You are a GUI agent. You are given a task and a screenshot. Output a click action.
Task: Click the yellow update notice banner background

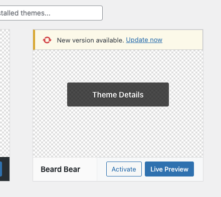pos(182,40)
